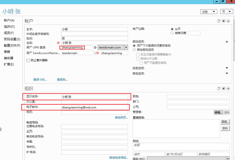This screenshot has height=160, width=235.
Task: Select 其他密码选项 radio button
Action: pos(134,50)
